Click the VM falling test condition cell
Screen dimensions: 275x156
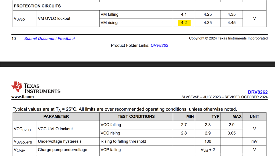pyautogui.click(x=136, y=15)
